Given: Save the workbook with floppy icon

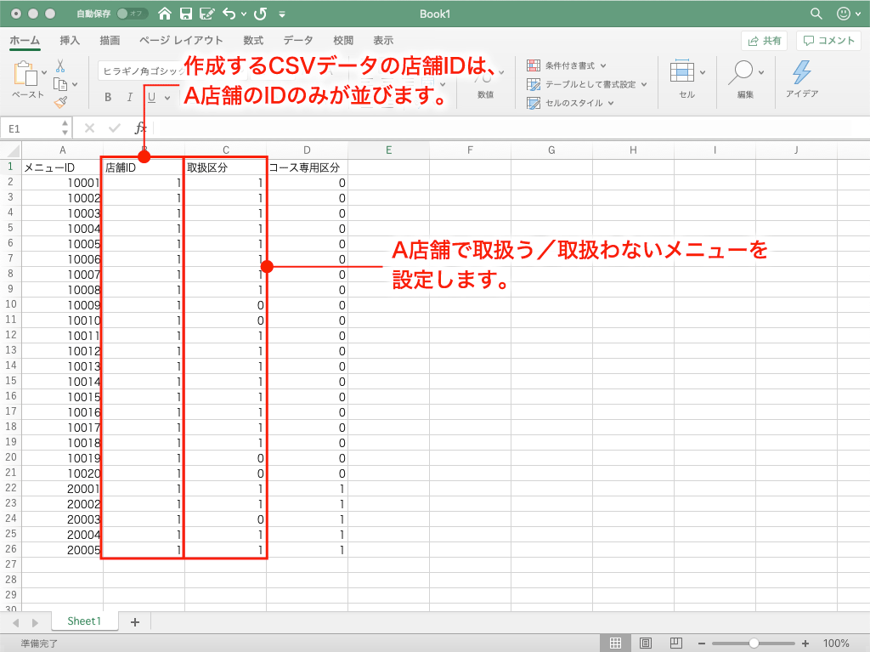Looking at the screenshot, I should pyautogui.click(x=186, y=14).
